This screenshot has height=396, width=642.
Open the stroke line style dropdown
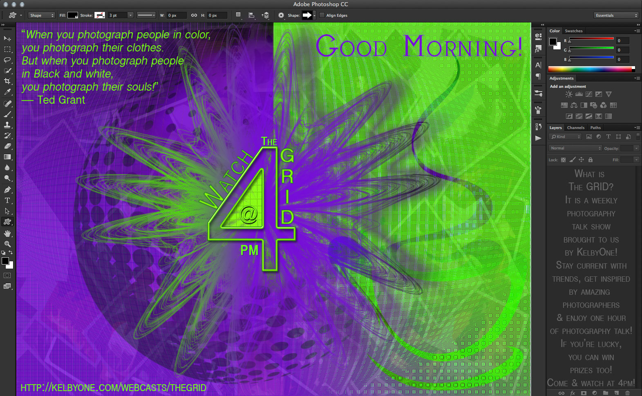[146, 16]
